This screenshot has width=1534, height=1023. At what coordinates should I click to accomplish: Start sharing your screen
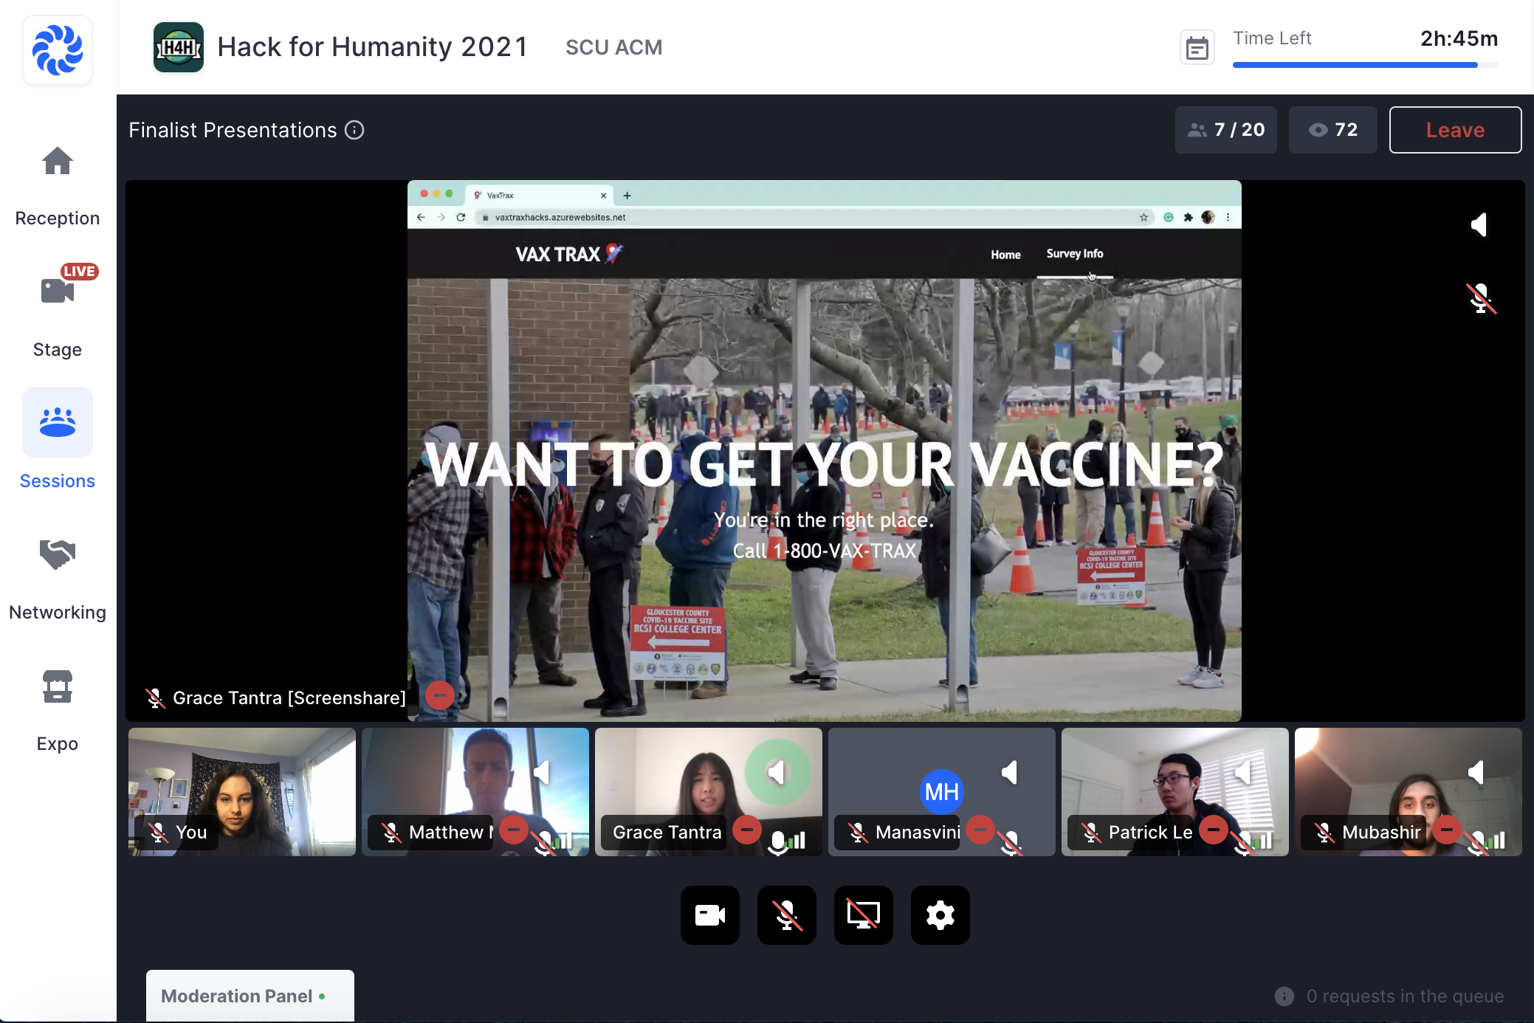click(x=864, y=915)
